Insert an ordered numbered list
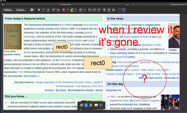Image resolution: width=187 pixels, height=113 pixels. [95, 10]
